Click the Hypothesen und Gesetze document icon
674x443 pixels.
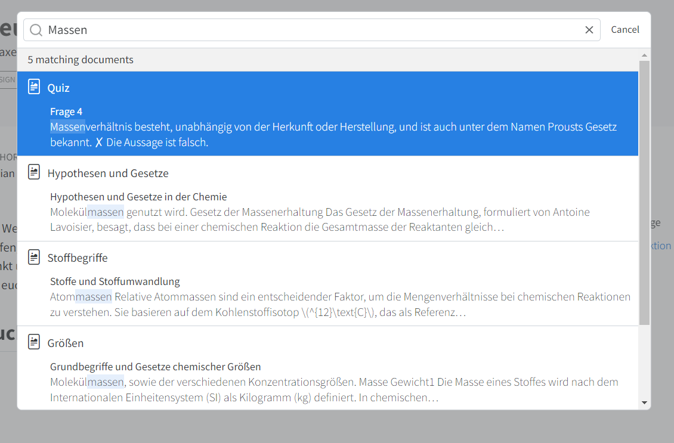click(x=35, y=173)
